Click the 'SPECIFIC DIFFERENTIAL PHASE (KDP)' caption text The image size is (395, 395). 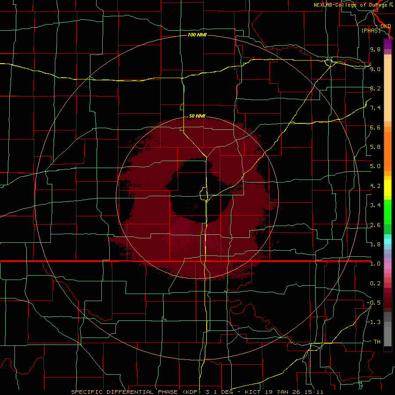pos(136,392)
